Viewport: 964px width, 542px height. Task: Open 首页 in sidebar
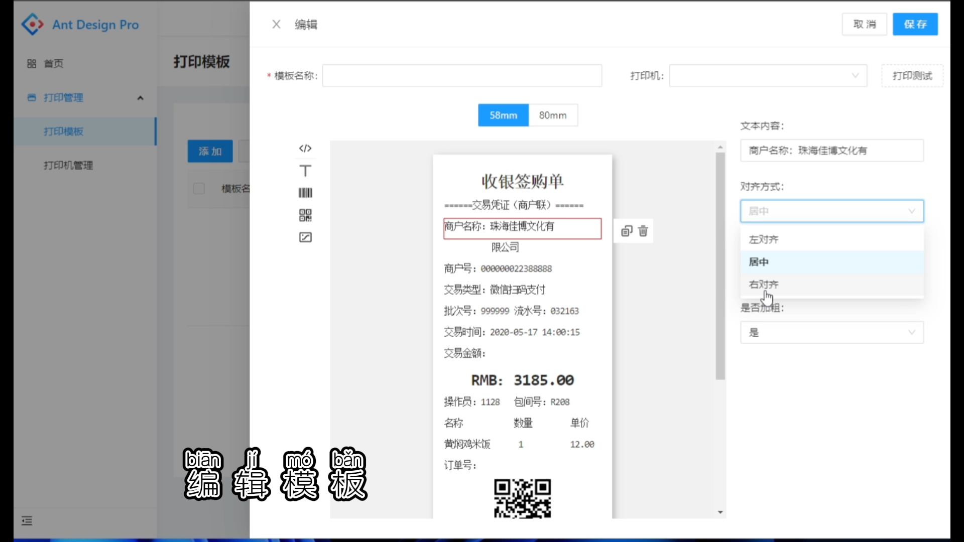point(54,64)
